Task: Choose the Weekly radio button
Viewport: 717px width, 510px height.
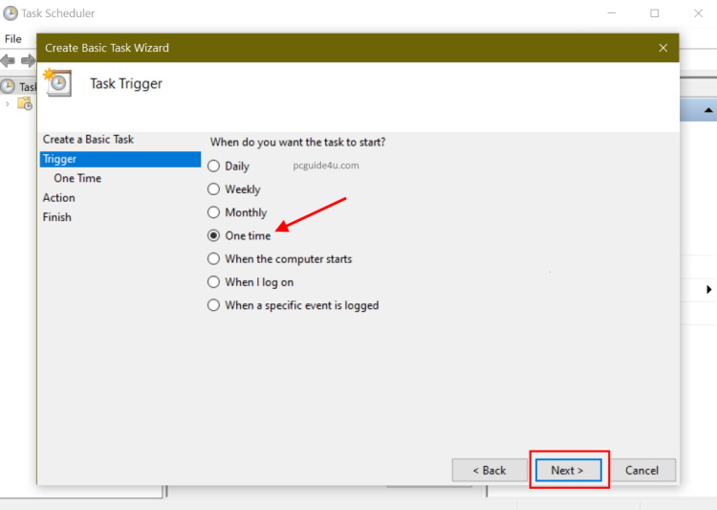Action: pyautogui.click(x=214, y=189)
